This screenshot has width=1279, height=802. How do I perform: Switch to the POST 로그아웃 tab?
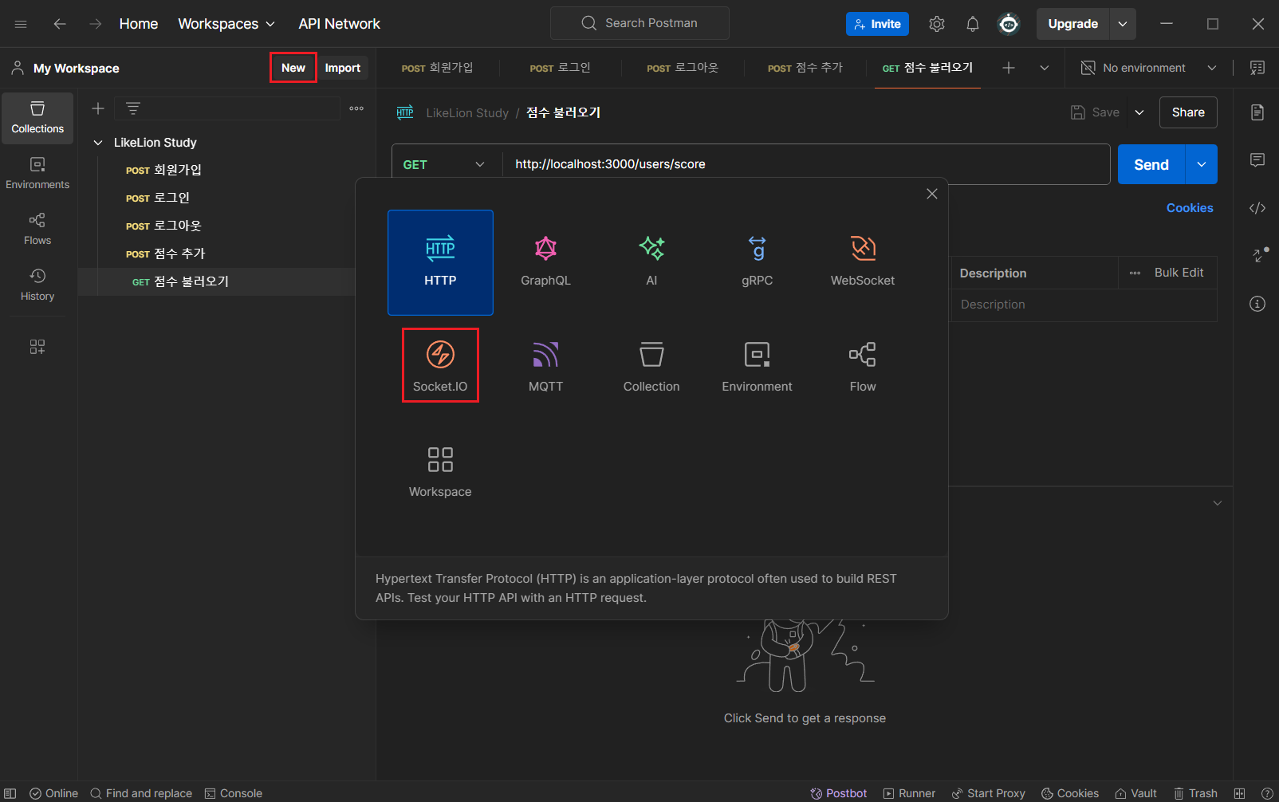tap(683, 68)
